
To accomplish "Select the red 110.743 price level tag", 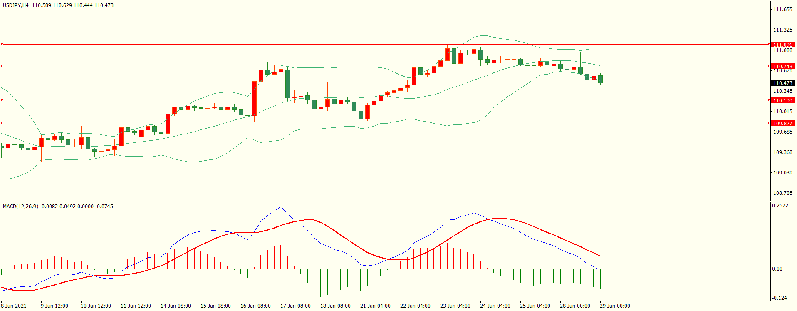I will [x=782, y=66].
